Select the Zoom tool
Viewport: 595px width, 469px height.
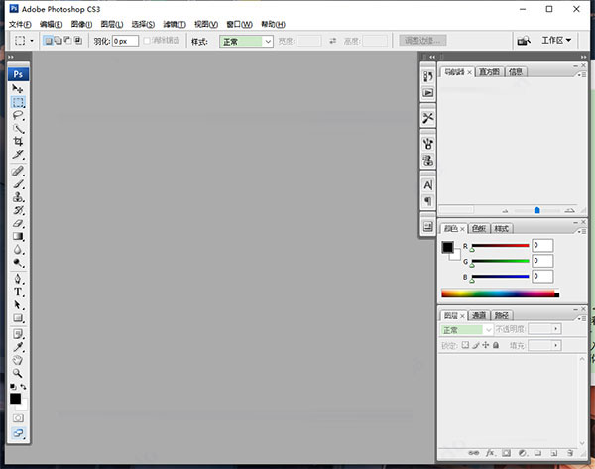tap(18, 373)
